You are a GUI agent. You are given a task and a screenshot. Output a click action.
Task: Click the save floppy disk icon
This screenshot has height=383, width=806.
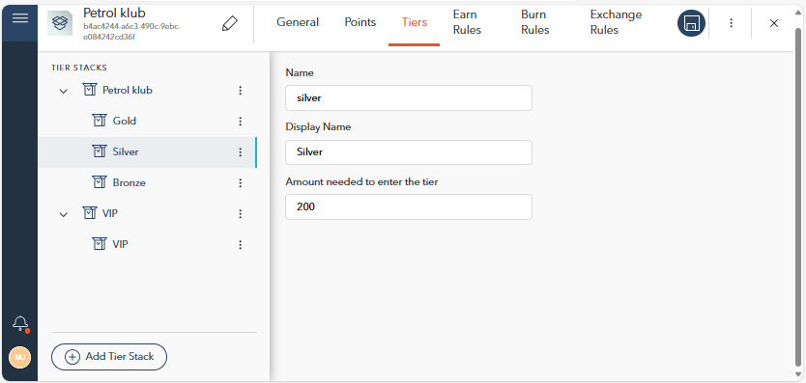[691, 23]
